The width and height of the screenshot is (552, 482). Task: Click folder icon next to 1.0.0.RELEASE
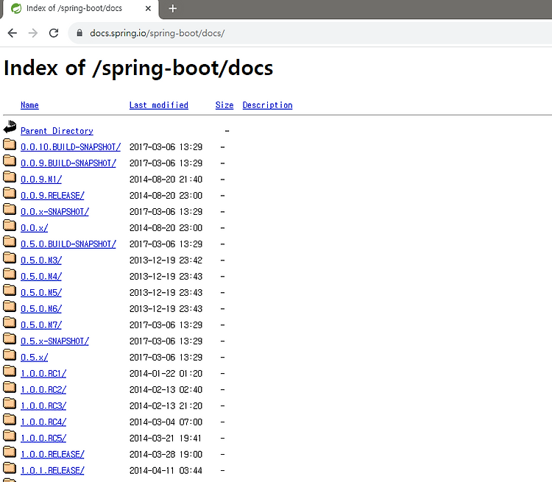[x=10, y=452]
